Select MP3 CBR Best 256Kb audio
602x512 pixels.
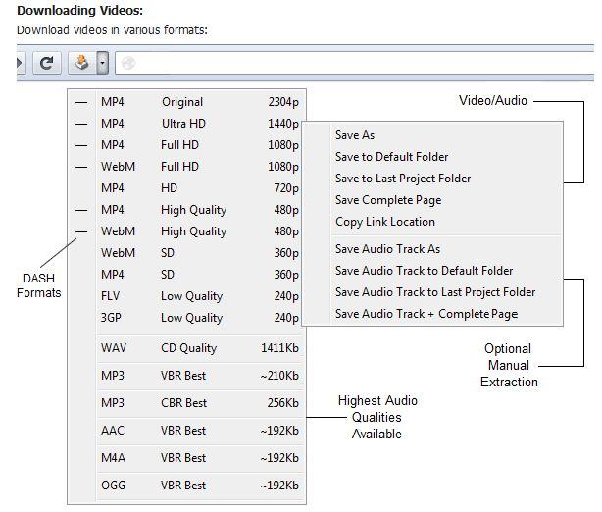coord(187,403)
